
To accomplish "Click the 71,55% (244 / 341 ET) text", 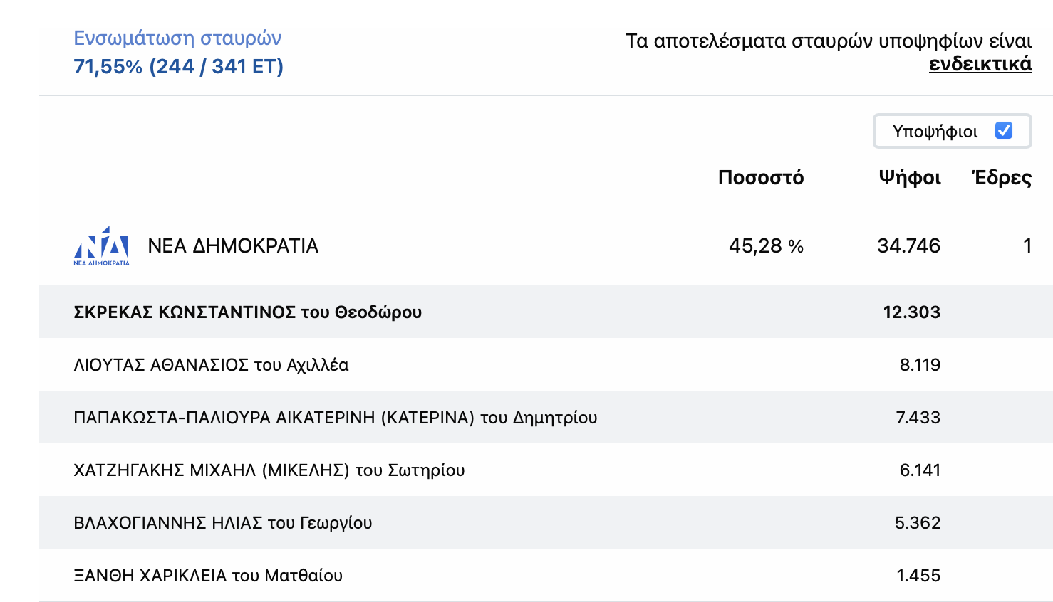I will tap(178, 66).
